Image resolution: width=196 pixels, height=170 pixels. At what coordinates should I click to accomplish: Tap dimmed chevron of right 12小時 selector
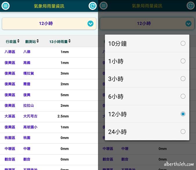(x=188, y=23)
